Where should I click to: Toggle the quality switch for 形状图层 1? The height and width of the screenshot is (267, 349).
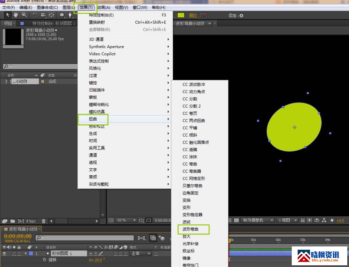click(x=101, y=253)
